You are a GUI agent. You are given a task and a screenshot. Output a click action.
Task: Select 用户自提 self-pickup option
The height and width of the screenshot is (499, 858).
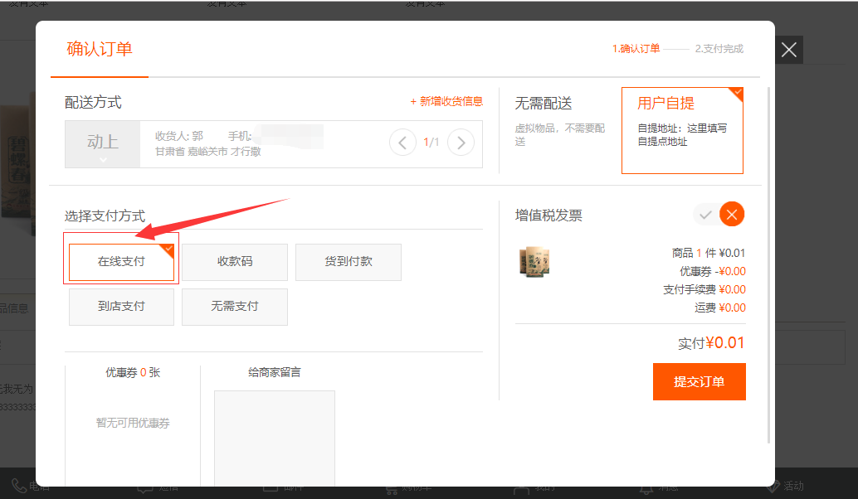coord(682,130)
